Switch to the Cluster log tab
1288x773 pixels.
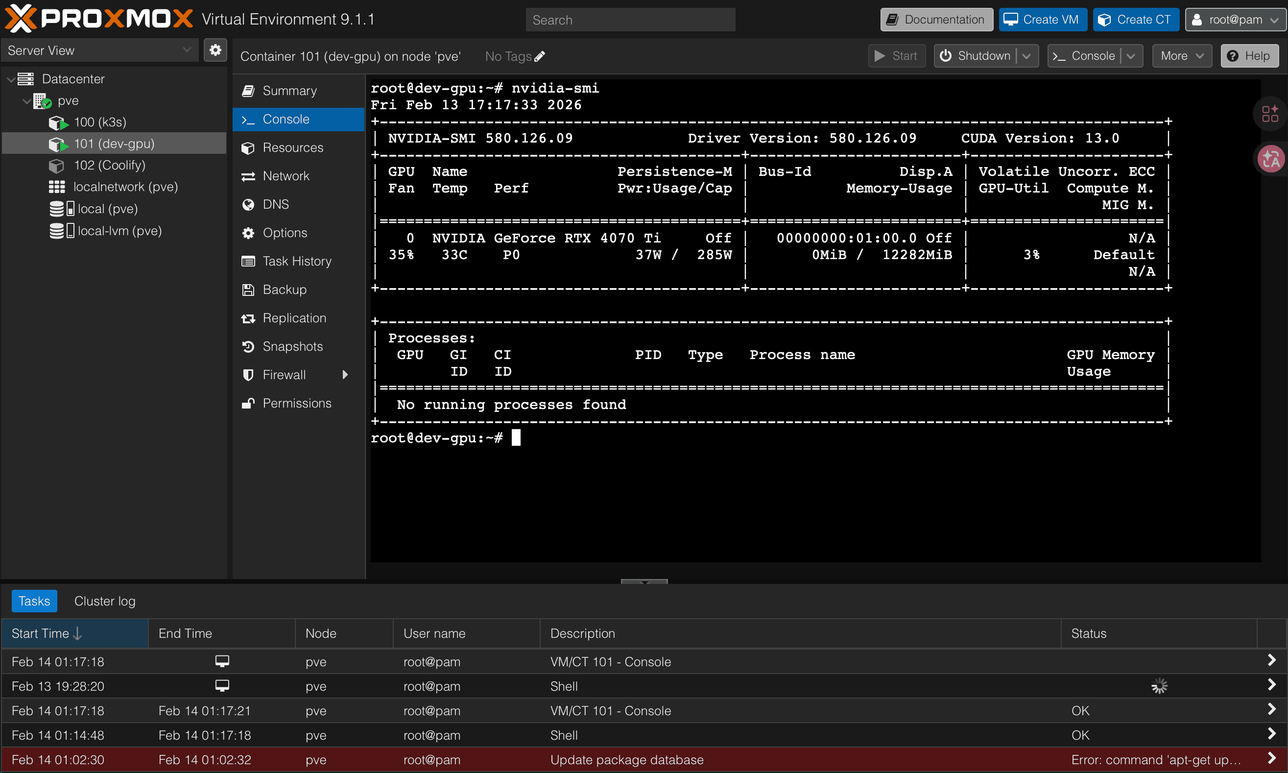(x=105, y=601)
